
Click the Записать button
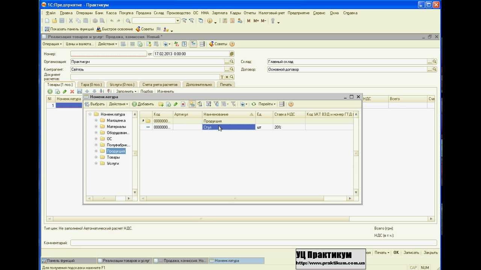(x=411, y=252)
